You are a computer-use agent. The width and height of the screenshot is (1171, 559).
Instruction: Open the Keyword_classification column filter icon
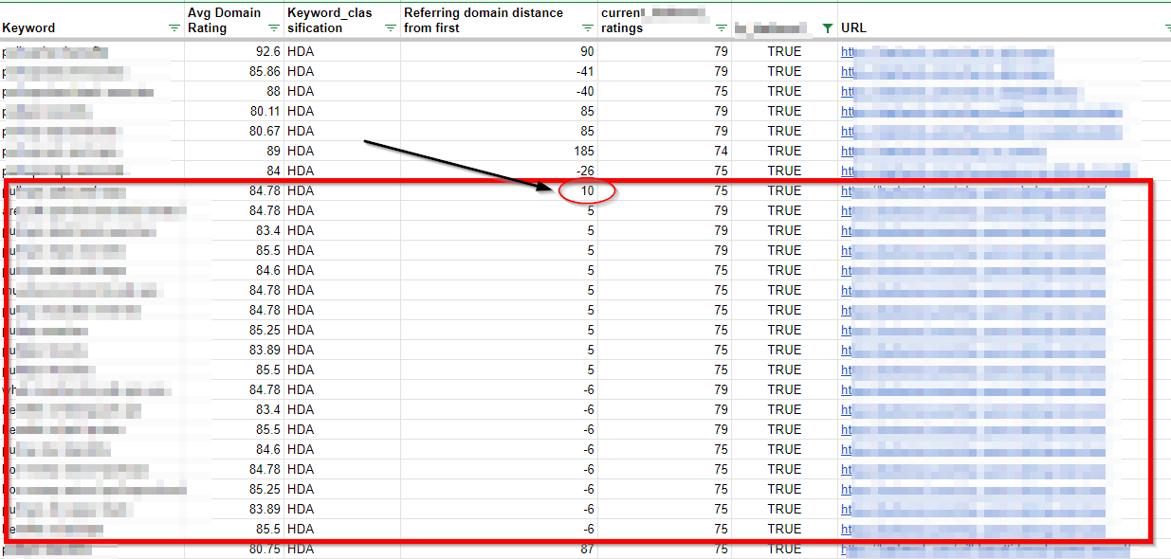click(390, 28)
